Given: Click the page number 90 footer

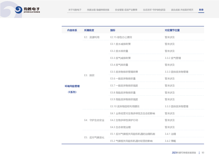Looking at the screenshot, I should pyautogui.click(x=203, y=153).
